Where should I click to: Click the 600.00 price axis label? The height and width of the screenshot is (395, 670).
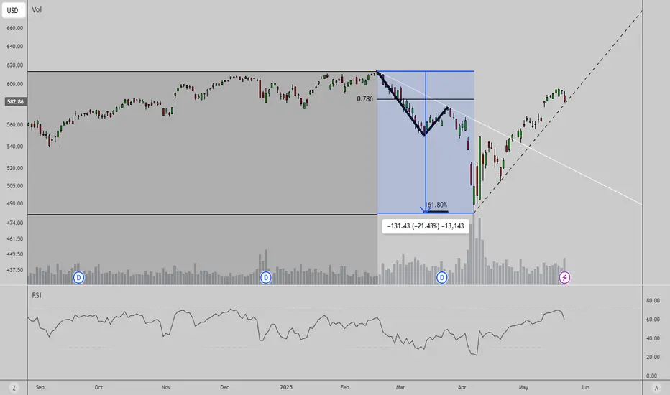[15, 84]
